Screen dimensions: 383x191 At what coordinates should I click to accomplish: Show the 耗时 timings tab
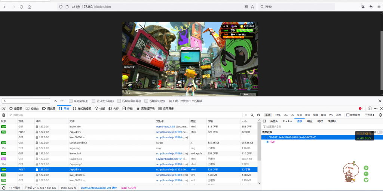click(320, 121)
